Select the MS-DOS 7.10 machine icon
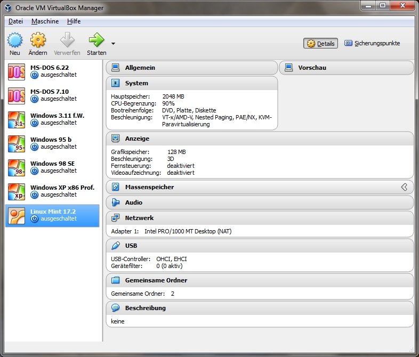The height and width of the screenshot is (357, 419). [17, 95]
